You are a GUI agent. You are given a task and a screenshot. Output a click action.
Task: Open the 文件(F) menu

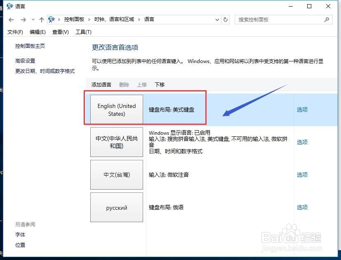point(15,32)
